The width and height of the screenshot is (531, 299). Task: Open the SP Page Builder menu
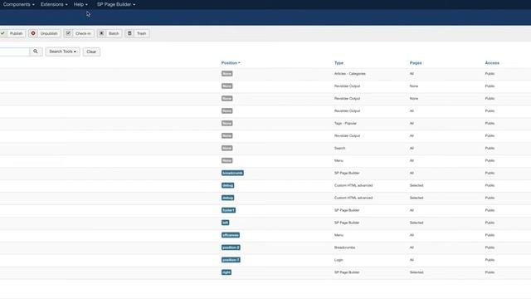[x=116, y=4]
